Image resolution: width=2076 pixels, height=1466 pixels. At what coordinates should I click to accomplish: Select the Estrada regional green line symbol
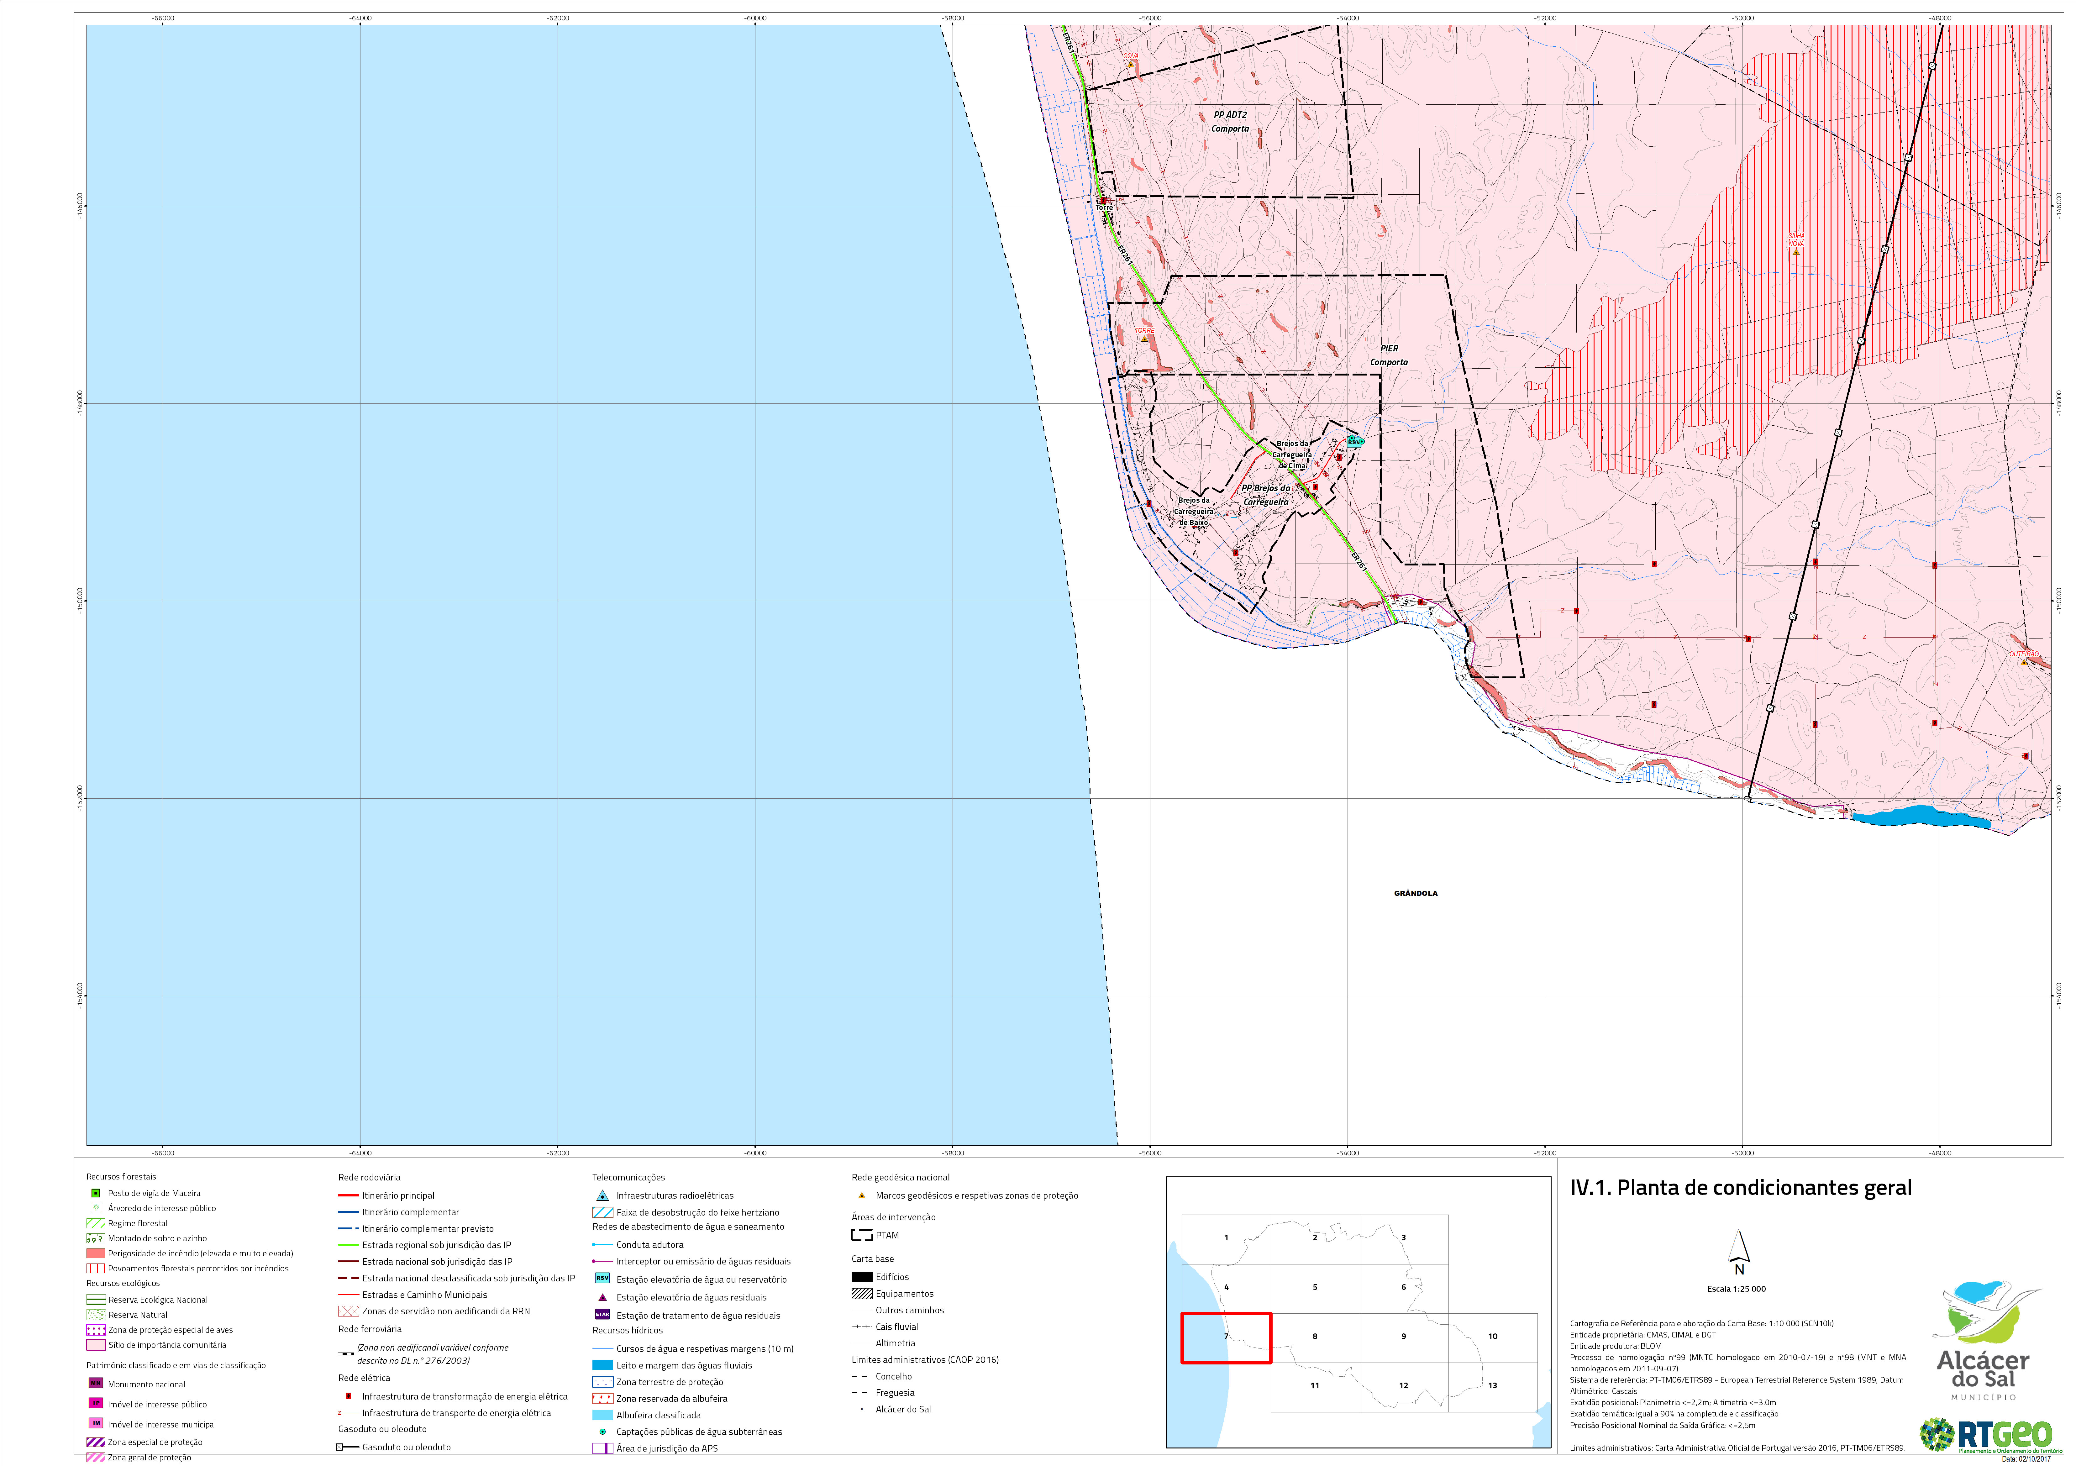point(348,1245)
